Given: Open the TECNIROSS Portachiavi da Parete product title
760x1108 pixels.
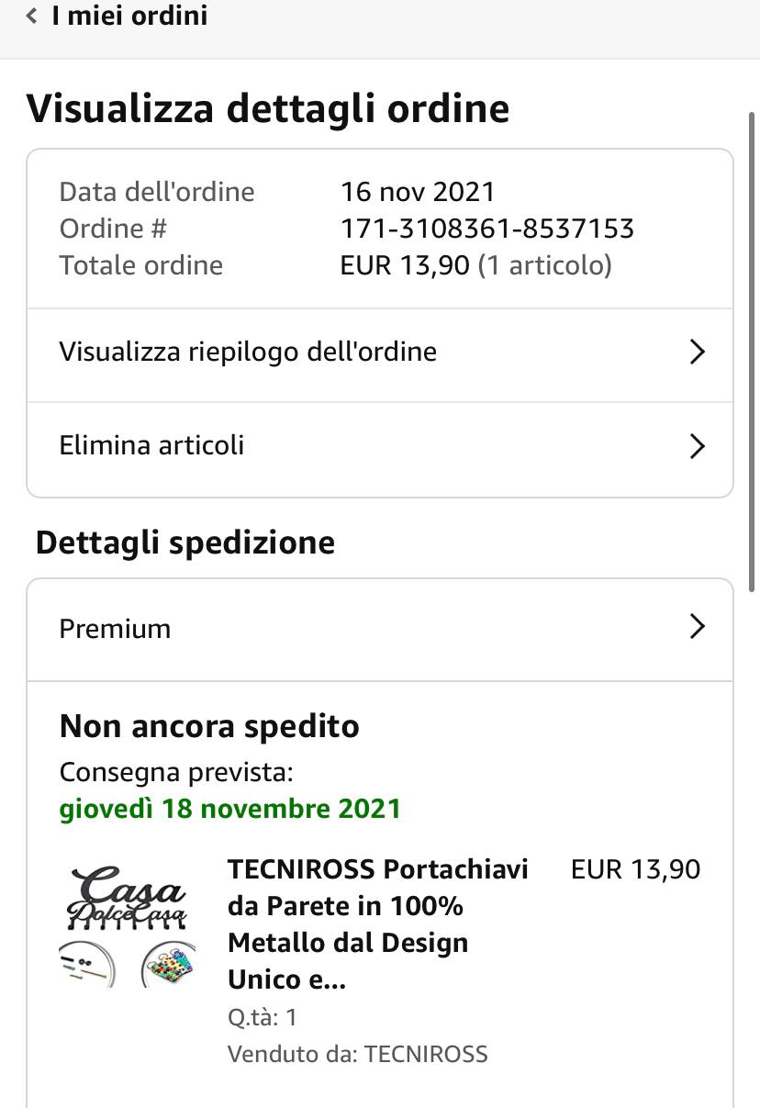Looking at the screenshot, I should pyautogui.click(x=376, y=924).
